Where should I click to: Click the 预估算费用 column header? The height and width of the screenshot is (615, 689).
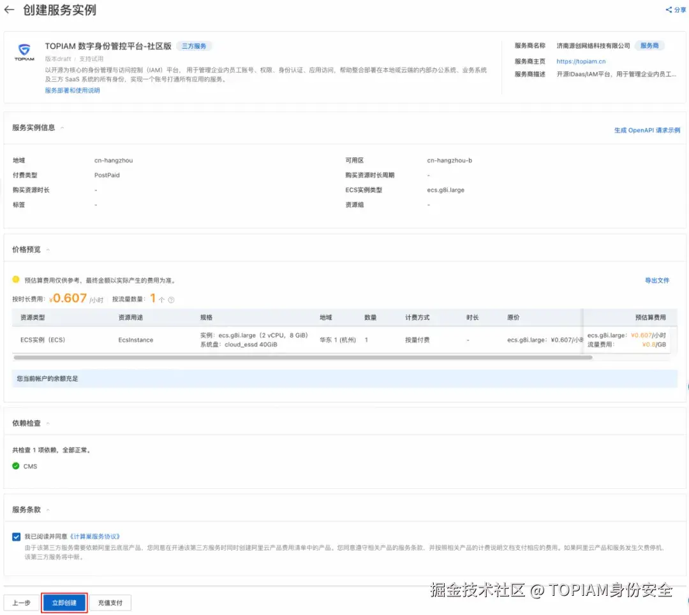(x=650, y=317)
